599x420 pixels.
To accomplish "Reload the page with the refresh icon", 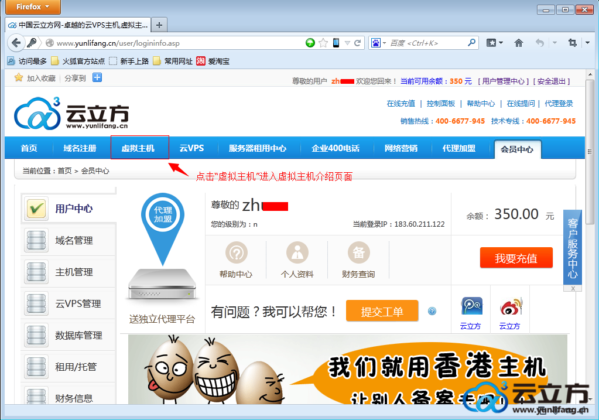I will [x=358, y=43].
